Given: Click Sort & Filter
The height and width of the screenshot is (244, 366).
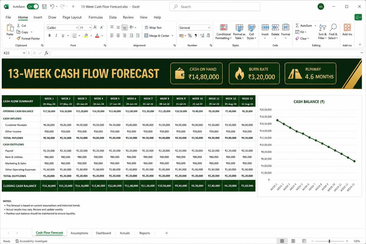Looking at the screenshot, I should pos(322,32).
